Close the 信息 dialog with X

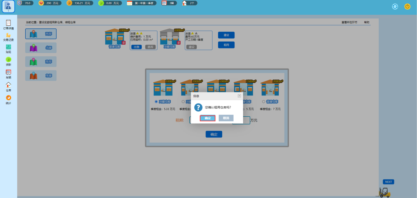(x=239, y=96)
